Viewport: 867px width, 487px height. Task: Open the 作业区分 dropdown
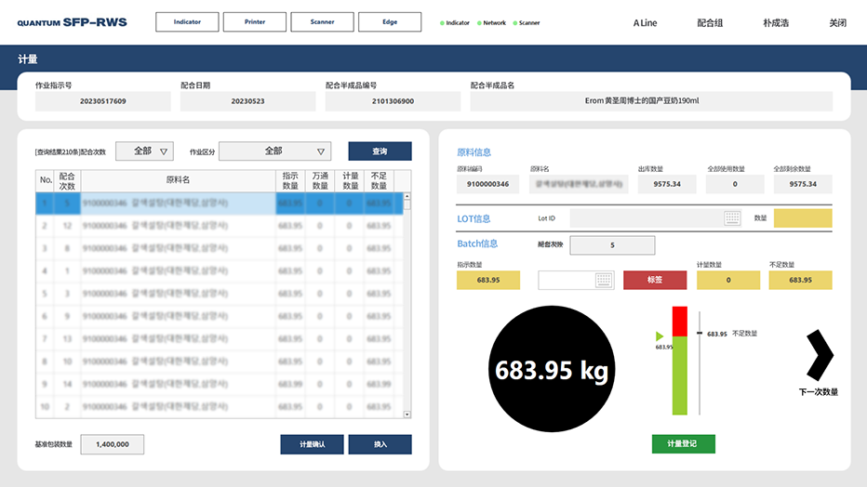274,151
